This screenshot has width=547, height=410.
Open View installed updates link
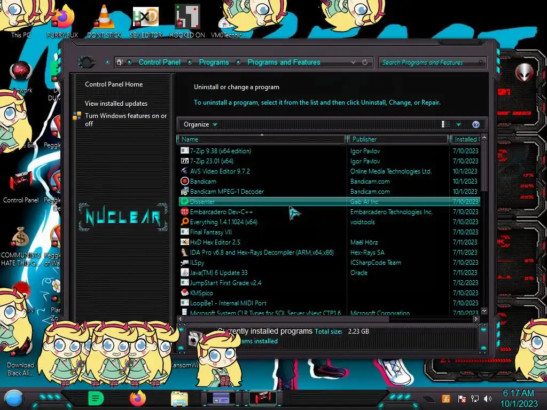point(116,104)
